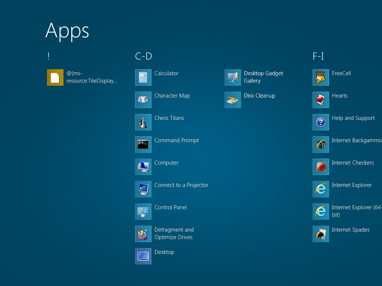Open Internet Explorer (64-bit) icon

(320, 212)
